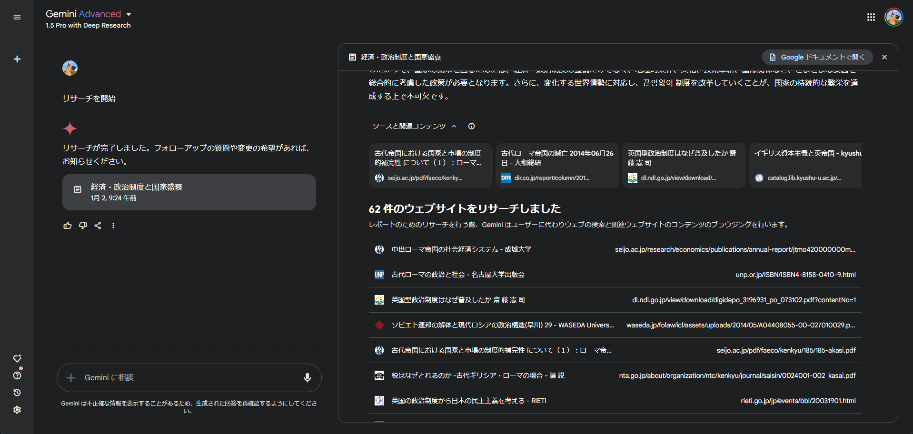Click the seijo.ac.jp/pdf/faeco/kenkyu/185/185-akasi.pdf URL
This screenshot has height=434, width=913.
click(786, 350)
